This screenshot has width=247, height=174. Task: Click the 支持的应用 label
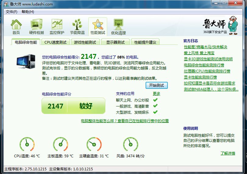pos(125,94)
